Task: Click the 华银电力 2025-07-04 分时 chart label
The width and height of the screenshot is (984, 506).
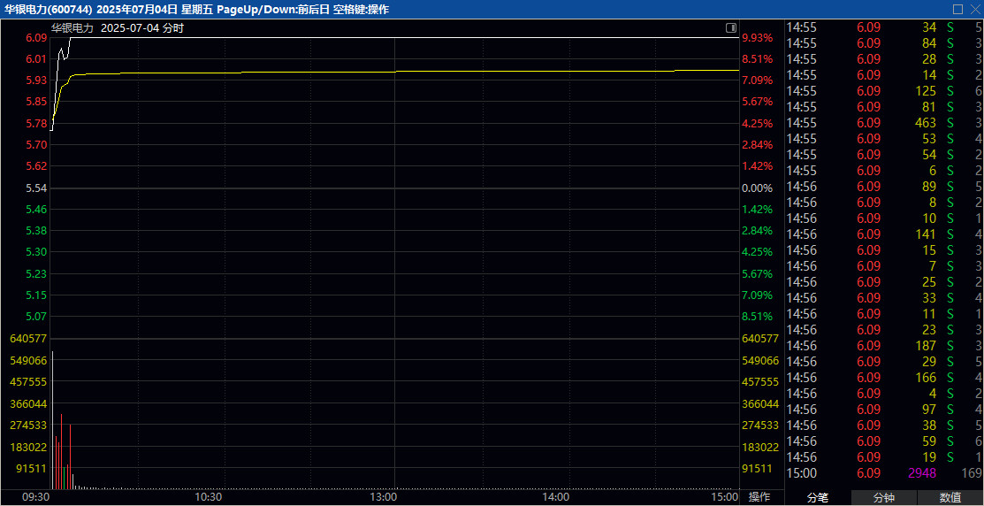Action: tap(117, 27)
